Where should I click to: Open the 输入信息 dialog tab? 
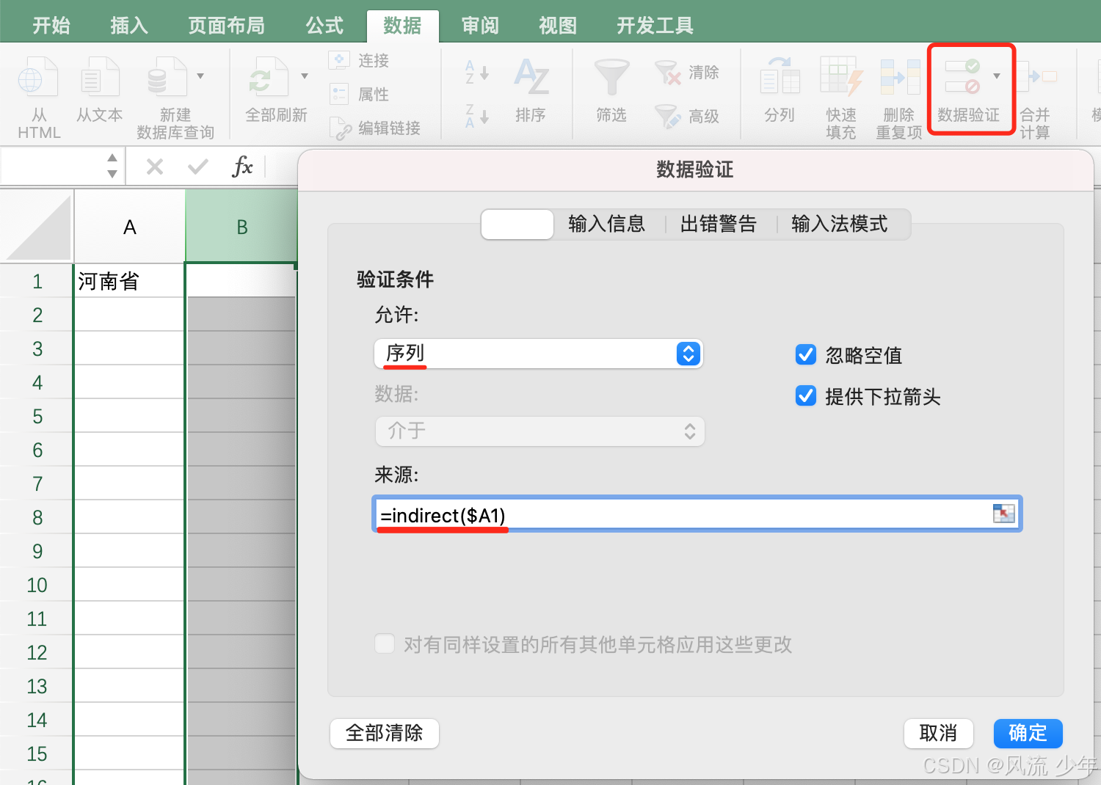point(607,224)
